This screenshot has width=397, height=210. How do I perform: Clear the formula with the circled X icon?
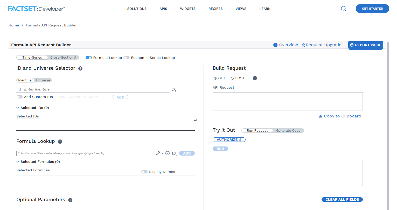168,153
